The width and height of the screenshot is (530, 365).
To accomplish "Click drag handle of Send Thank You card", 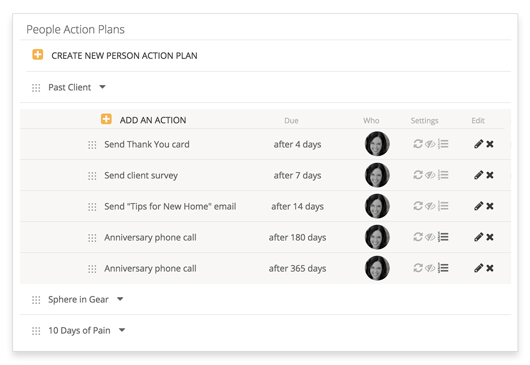I will coord(92,145).
